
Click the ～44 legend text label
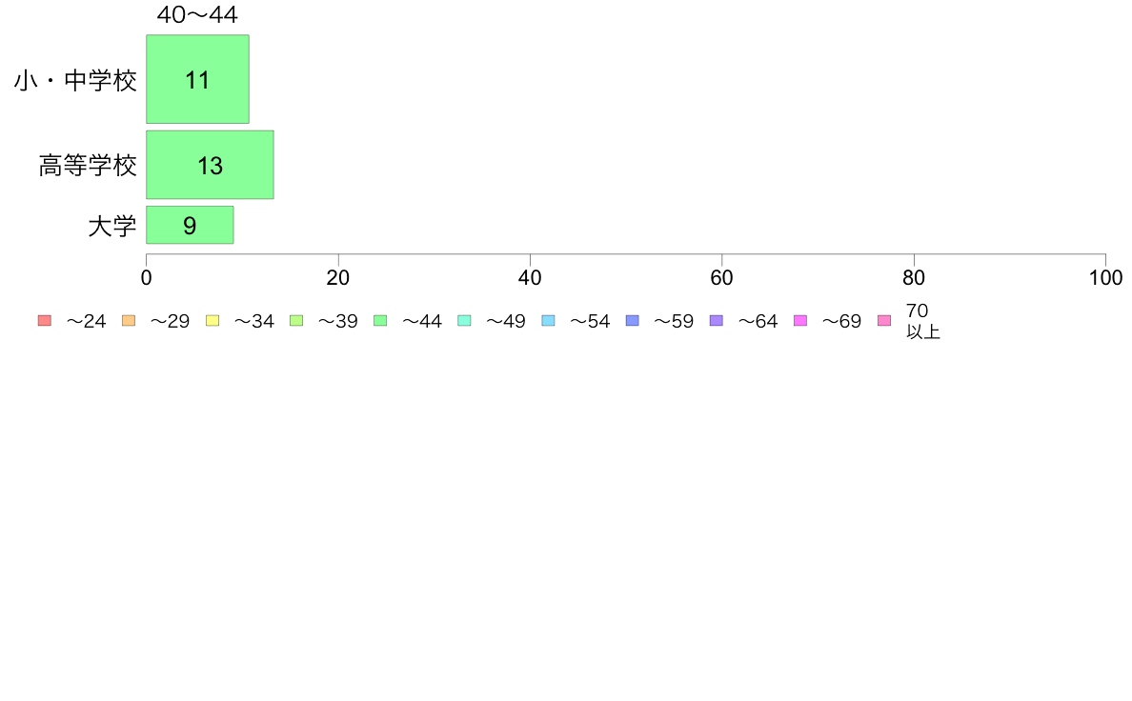(x=421, y=321)
